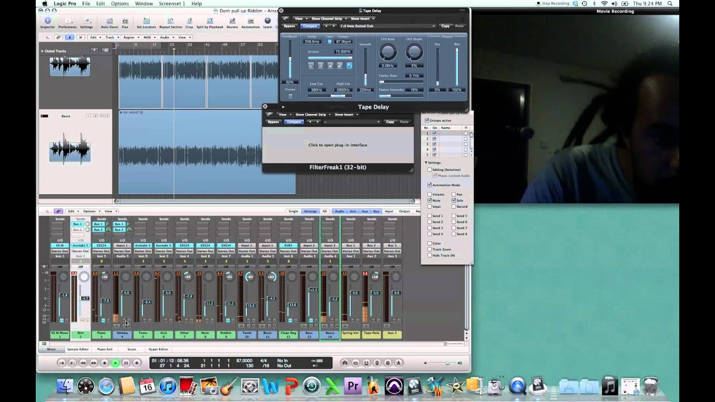Open the arrange Track dropdown menu

(111, 37)
